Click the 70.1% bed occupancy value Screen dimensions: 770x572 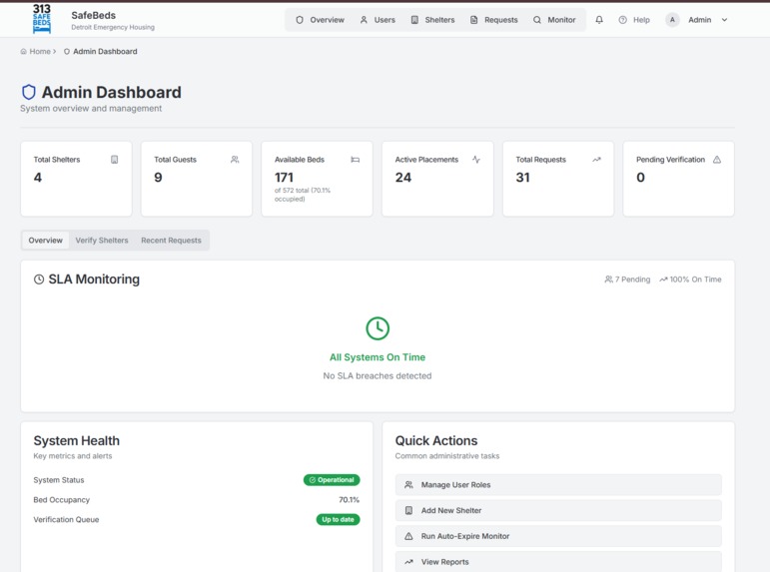[350, 500]
